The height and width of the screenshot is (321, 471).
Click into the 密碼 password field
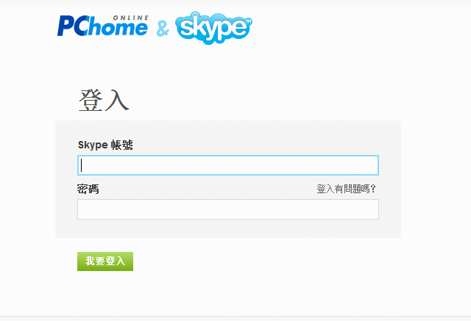click(x=228, y=209)
